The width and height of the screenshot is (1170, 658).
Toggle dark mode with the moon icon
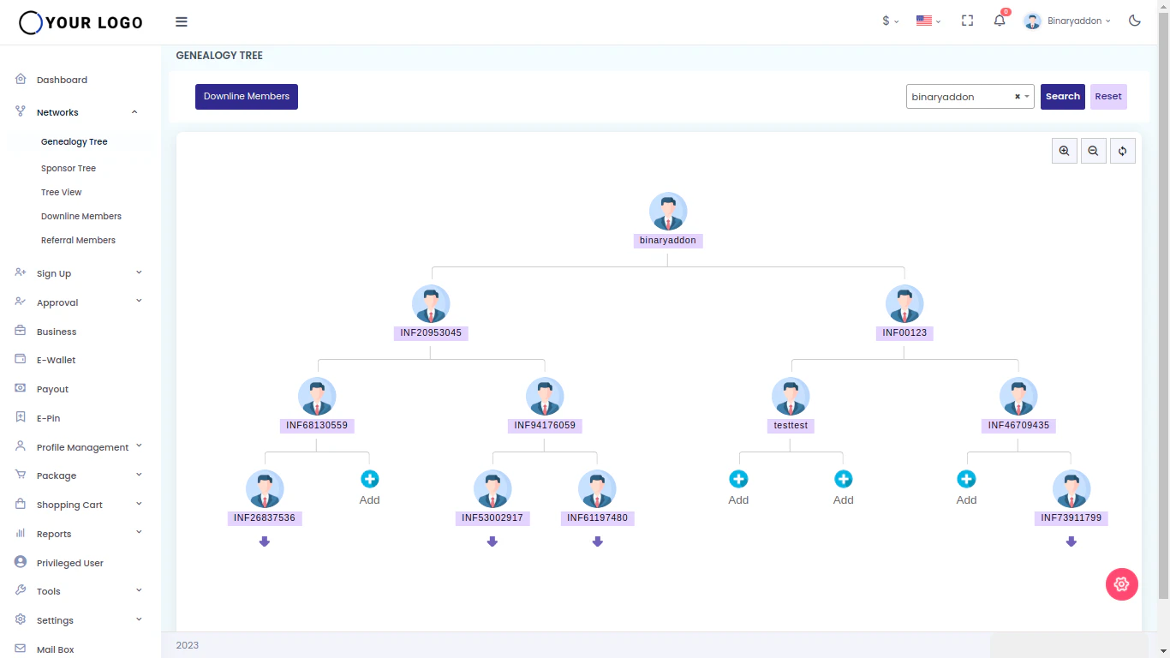tap(1134, 20)
